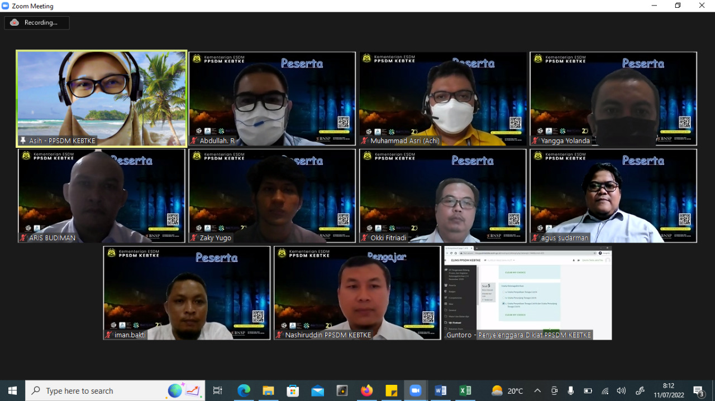Open the Mail app from taskbar
Image resolution: width=715 pixels, height=401 pixels.
coord(317,390)
